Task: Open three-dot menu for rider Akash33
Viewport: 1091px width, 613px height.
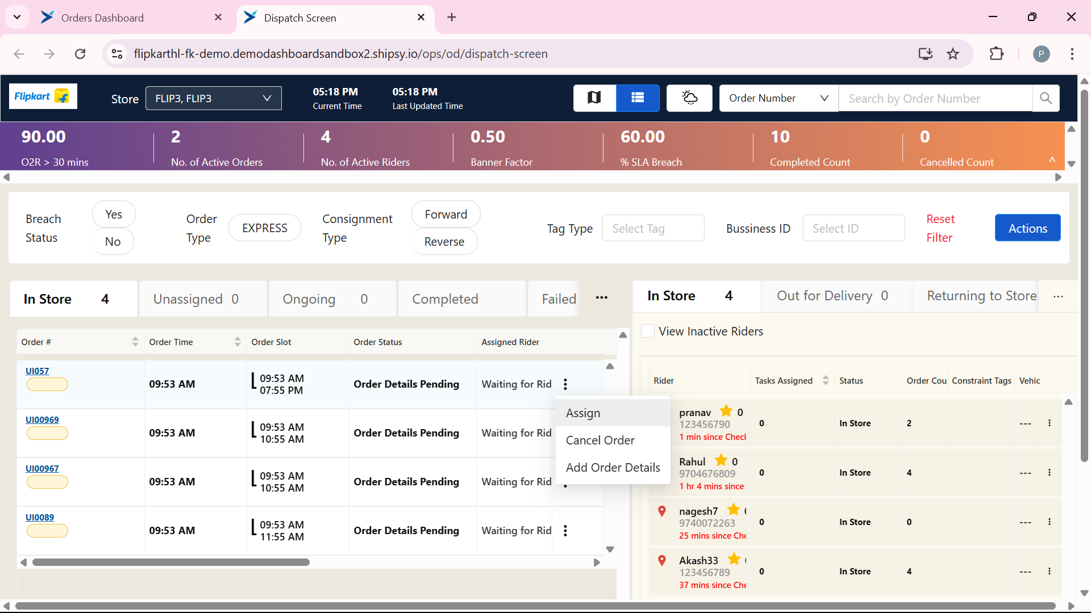Action: click(x=1050, y=572)
